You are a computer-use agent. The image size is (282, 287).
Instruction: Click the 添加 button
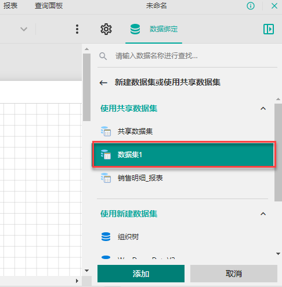(x=141, y=274)
